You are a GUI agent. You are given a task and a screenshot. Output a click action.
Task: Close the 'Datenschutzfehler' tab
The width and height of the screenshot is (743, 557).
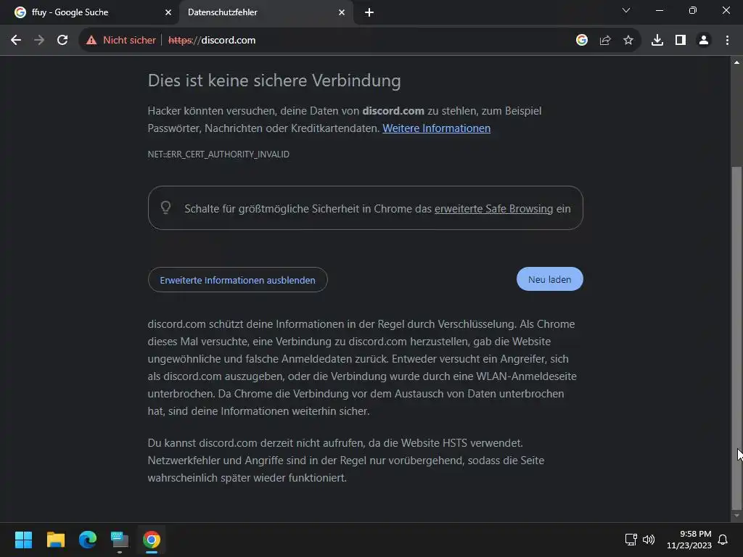point(342,12)
